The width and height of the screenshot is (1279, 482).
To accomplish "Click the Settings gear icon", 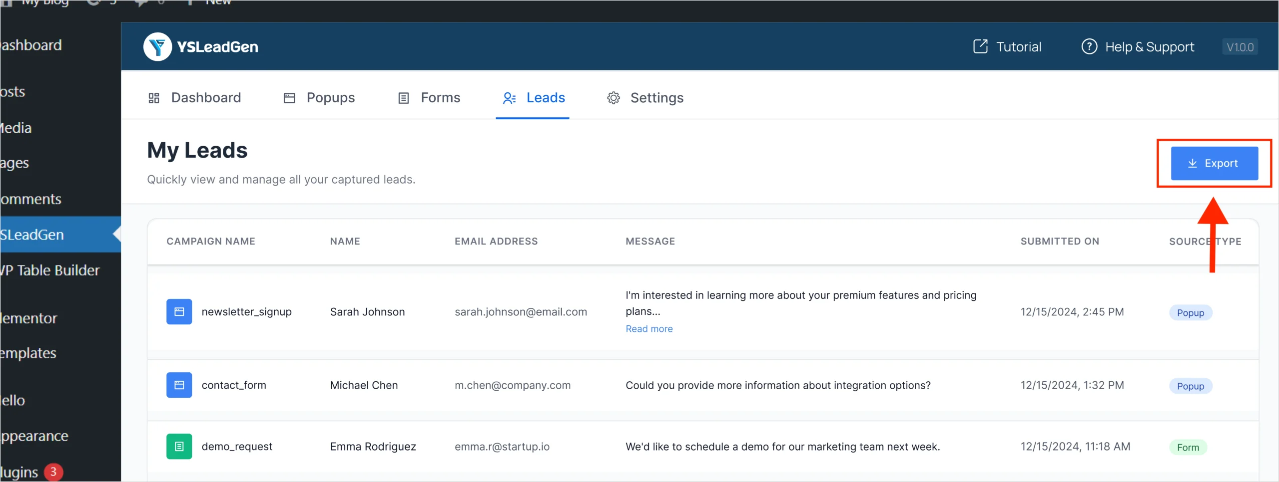I will 614,98.
